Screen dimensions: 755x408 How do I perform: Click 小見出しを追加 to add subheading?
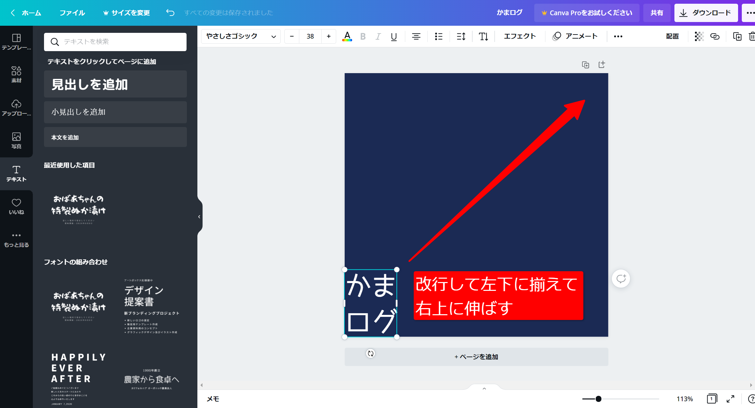pos(115,112)
